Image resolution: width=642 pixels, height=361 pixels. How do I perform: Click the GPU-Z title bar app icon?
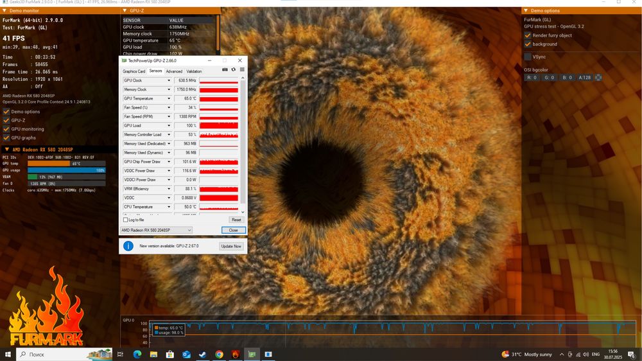tap(124, 60)
